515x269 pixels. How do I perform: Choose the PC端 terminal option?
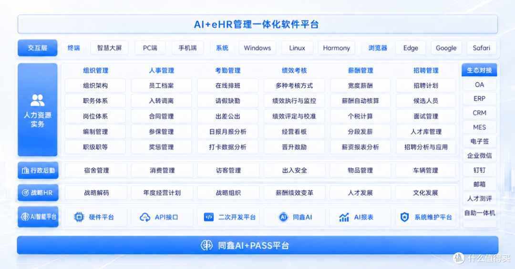150,48
